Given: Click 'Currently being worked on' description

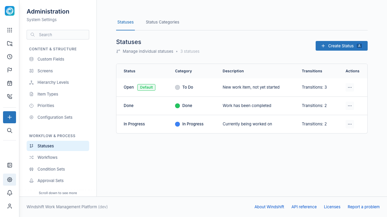Looking at the screenshot, I should pyautogui.click(x=247, y=124).
